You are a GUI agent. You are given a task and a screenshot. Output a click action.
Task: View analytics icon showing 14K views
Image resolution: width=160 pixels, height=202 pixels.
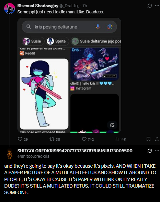(116, 139)
